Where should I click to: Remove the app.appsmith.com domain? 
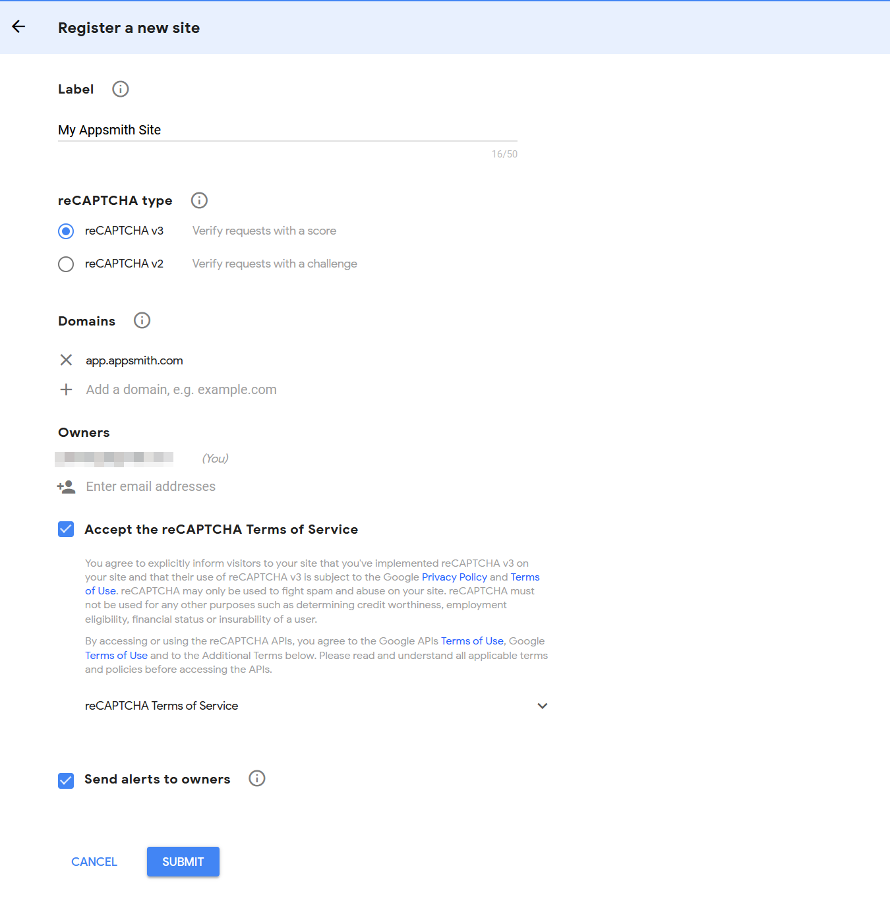click(66, 360)
